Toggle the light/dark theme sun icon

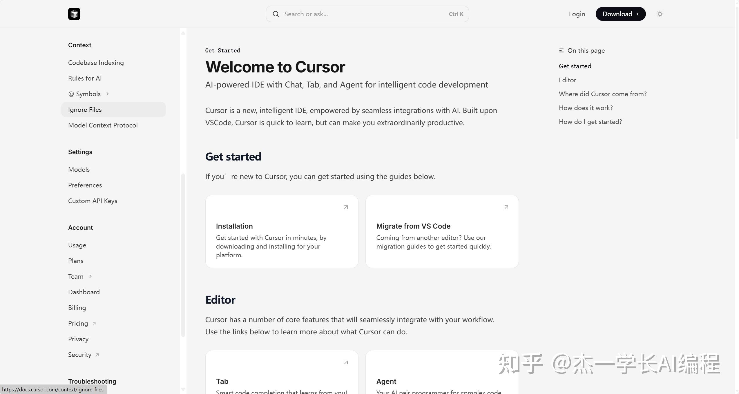[x=660, y=14]
